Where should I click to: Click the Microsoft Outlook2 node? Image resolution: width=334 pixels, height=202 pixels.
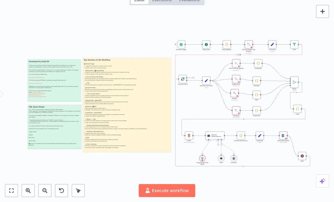(x=283, y=135)
